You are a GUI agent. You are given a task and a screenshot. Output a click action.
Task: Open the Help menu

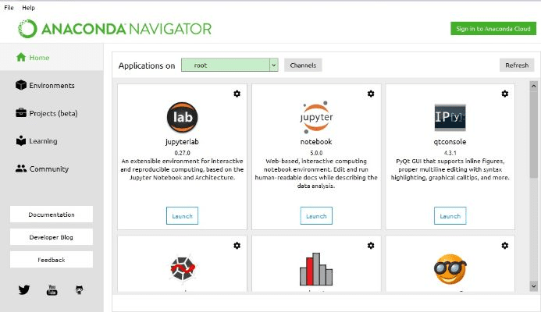coord(28,7)
